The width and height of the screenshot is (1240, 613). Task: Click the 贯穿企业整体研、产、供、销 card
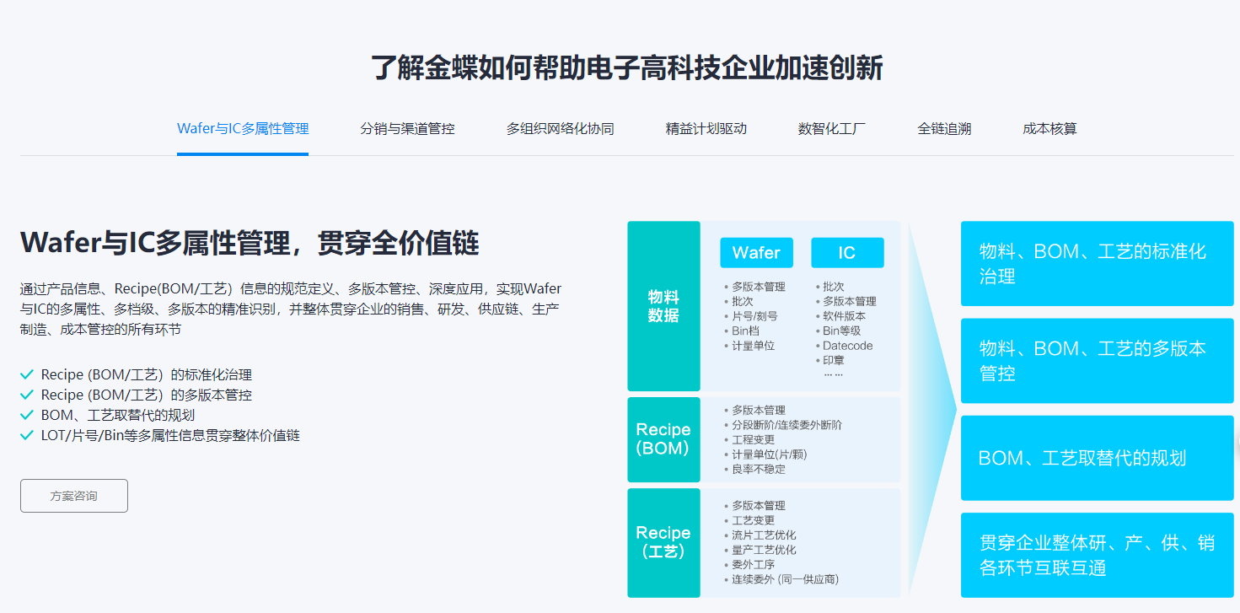pos(1096,556)
